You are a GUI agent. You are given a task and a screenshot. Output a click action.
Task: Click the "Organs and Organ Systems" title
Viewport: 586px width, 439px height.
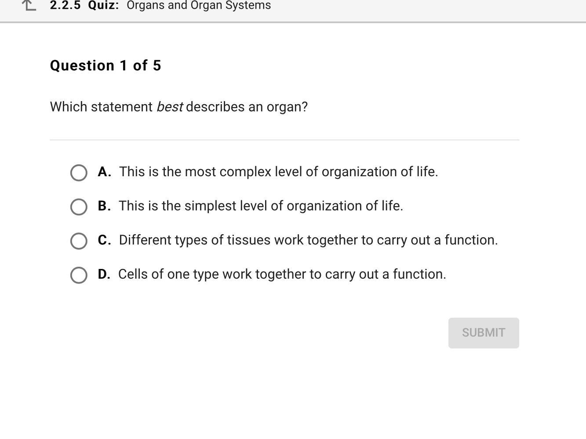pos(199,6)
